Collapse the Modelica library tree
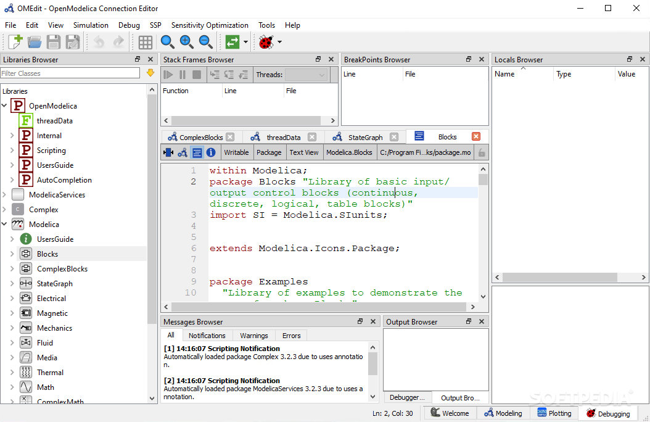Screen dimensions: 650x422 coord(4,225)
